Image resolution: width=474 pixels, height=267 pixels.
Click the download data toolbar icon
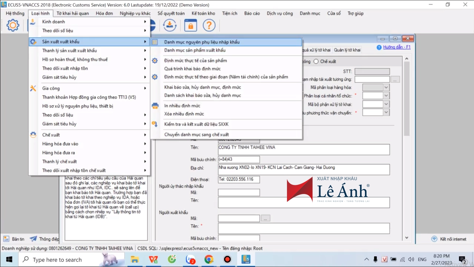pos(169,25)
